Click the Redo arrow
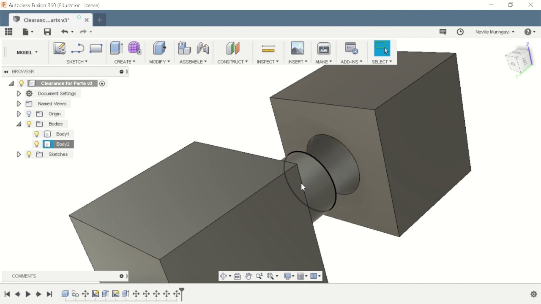 coord(83,32)
